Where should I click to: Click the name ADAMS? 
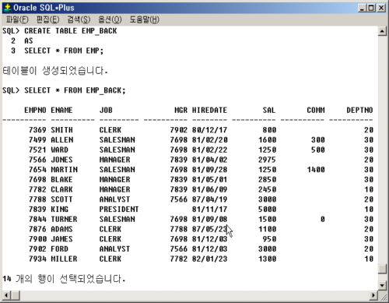(61, 229)
